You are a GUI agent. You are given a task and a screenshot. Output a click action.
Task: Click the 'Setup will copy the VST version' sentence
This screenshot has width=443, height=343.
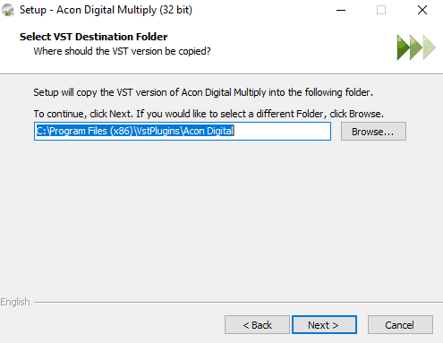(203, 92)
